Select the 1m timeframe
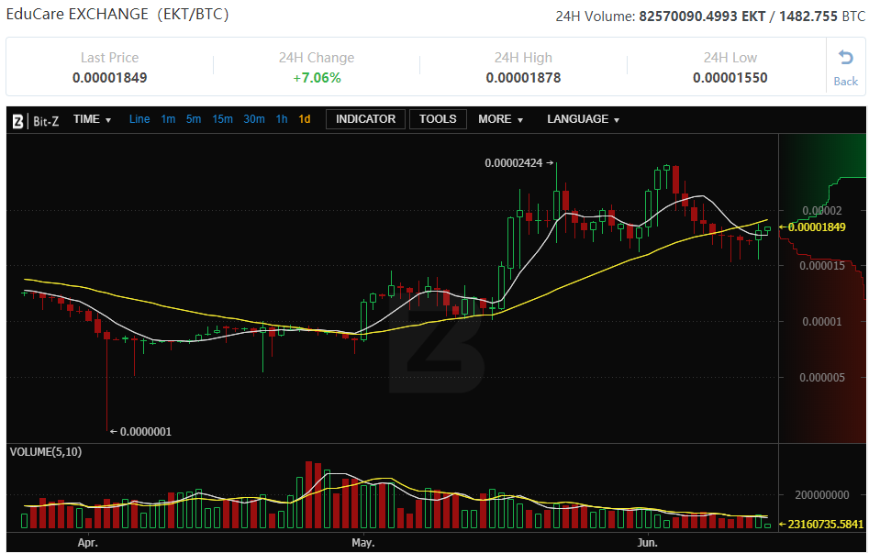 tap(168, 119)
